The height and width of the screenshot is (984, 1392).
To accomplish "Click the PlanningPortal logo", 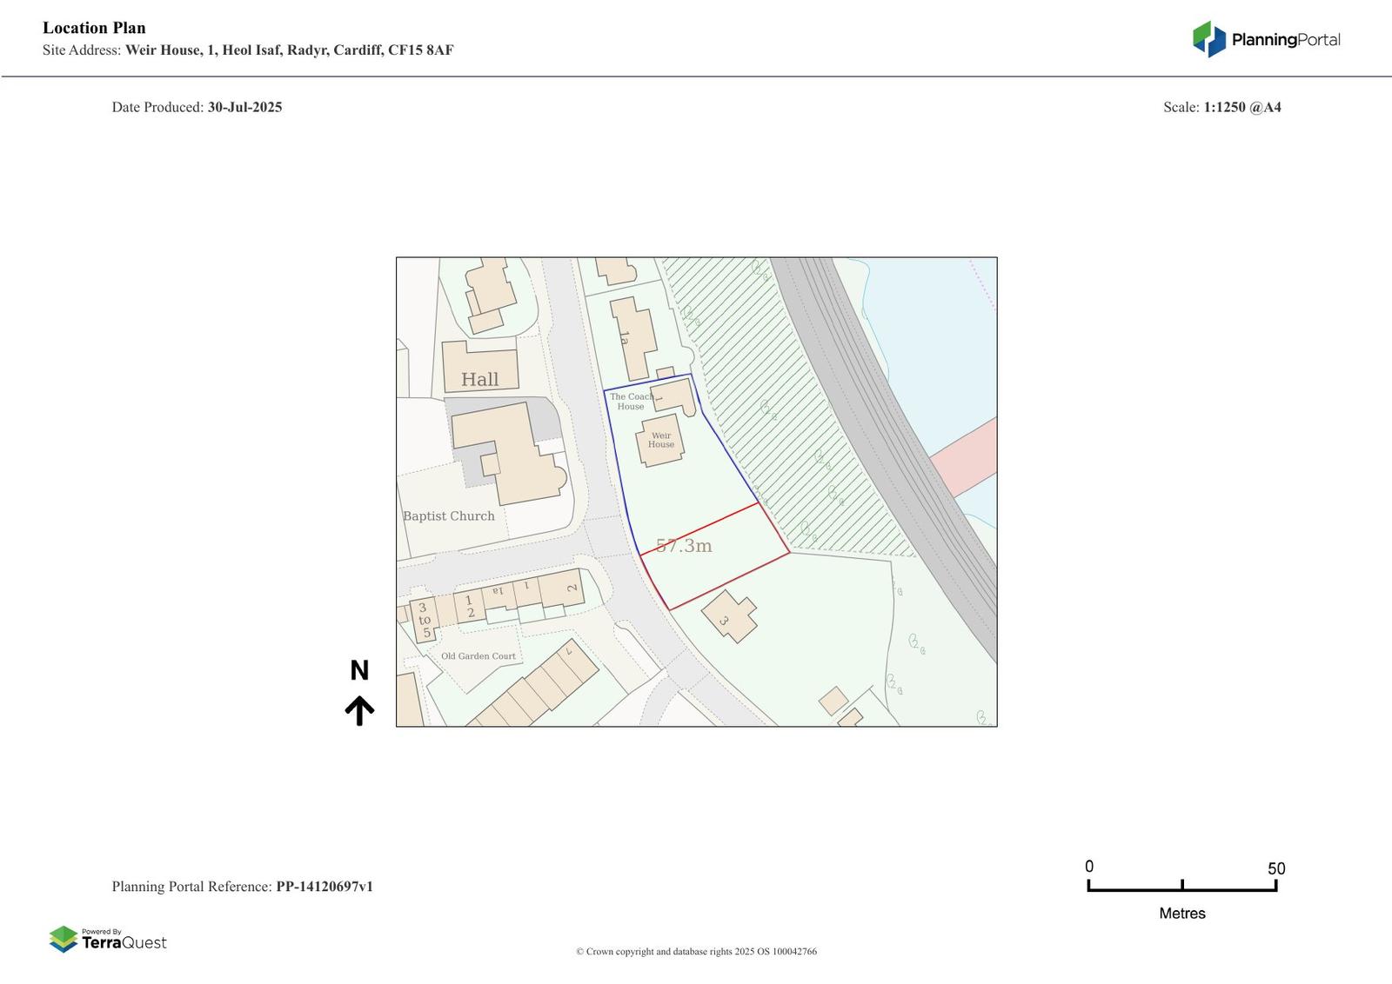I will click(x=1265, y=39).
